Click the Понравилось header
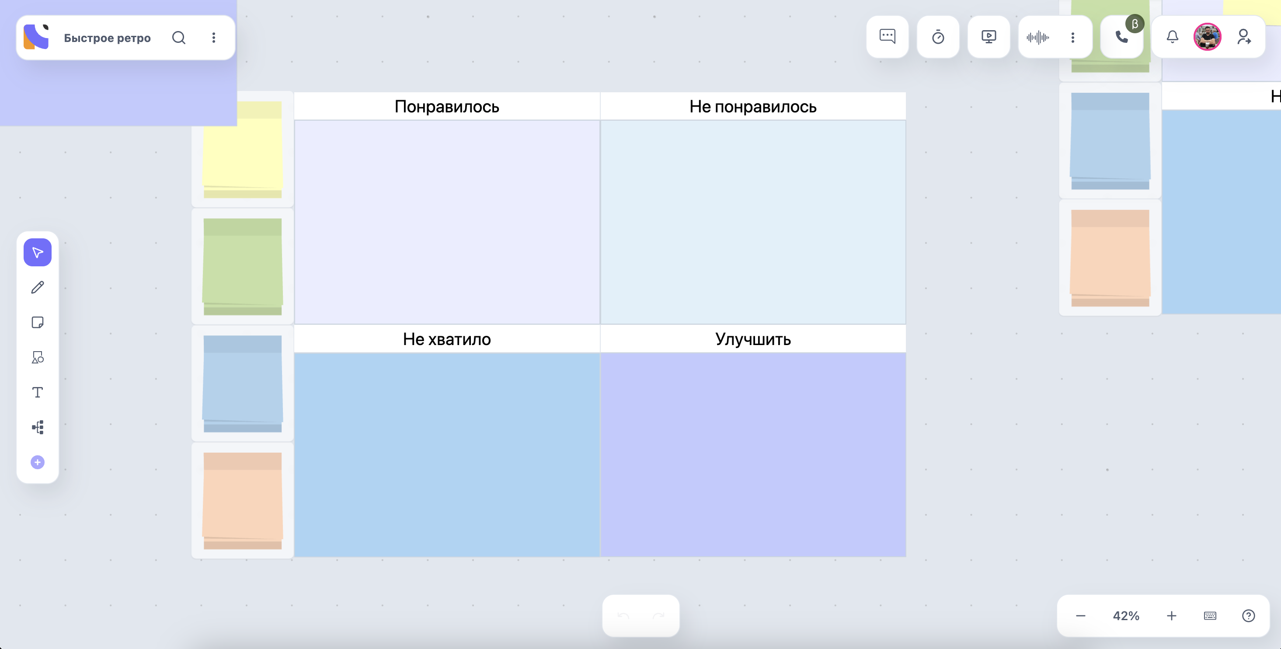Image resolution: width=1281 pixels, height=649 pixels. pyautogui.click(x=447, y=106)
